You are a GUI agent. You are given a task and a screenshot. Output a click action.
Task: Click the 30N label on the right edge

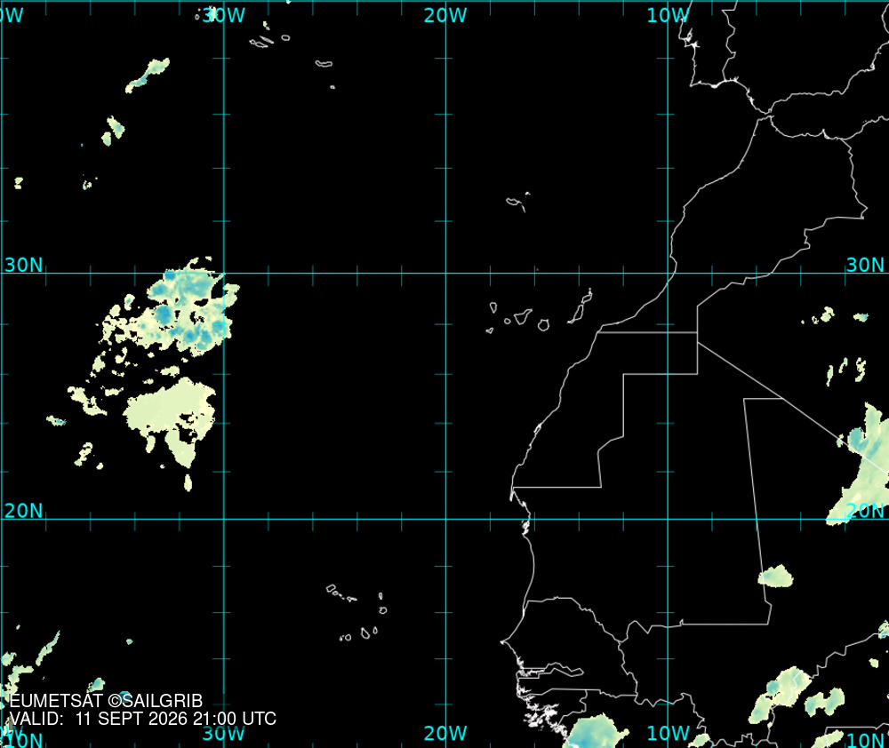(865, 265)
